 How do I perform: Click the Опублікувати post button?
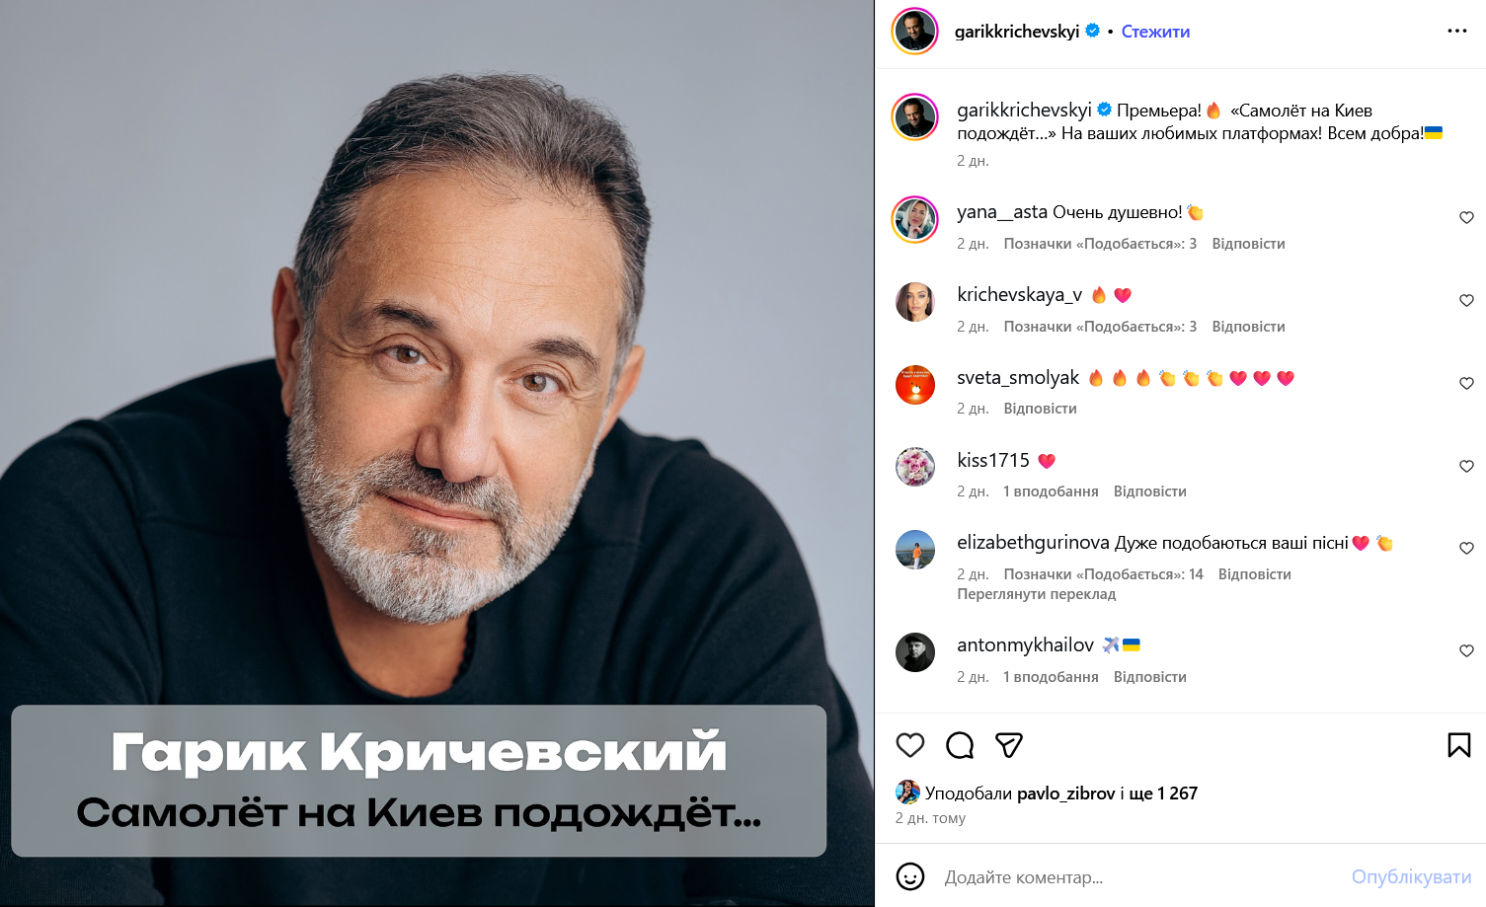click(1411, 877)
